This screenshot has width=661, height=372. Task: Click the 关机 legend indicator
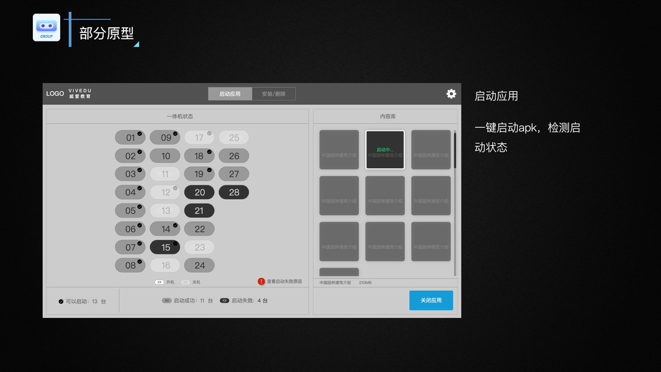pos(185,282)
